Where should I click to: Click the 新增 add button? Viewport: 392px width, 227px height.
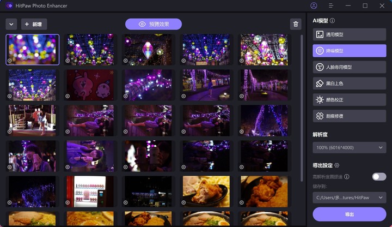[x=34, y=24]
